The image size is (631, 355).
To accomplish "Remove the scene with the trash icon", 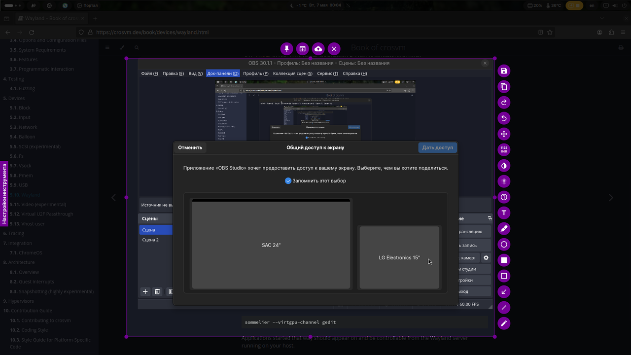I will click(x=157, y=291).
